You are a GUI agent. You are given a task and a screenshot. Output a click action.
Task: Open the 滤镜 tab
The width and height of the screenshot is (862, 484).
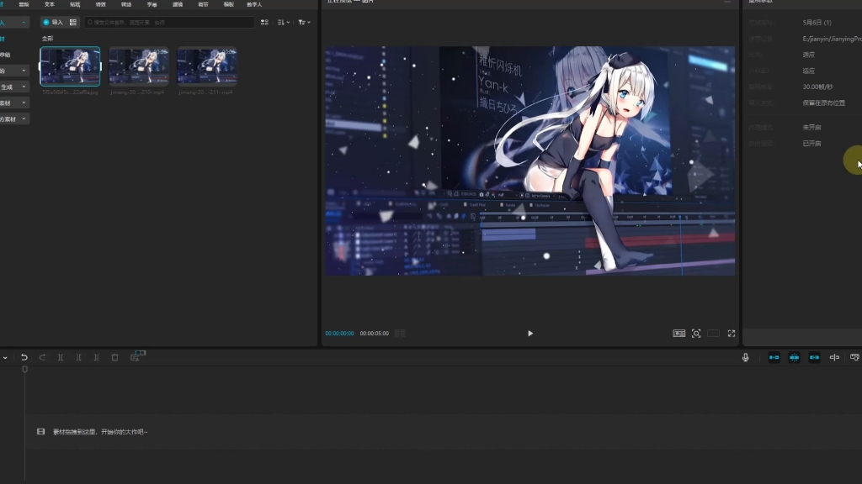click(x=177, y=4)
